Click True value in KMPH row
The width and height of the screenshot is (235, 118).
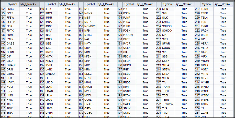[x=68, y=52]
